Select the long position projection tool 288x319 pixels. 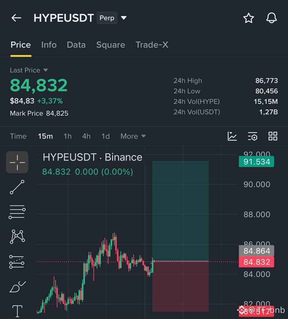(17, 262)
